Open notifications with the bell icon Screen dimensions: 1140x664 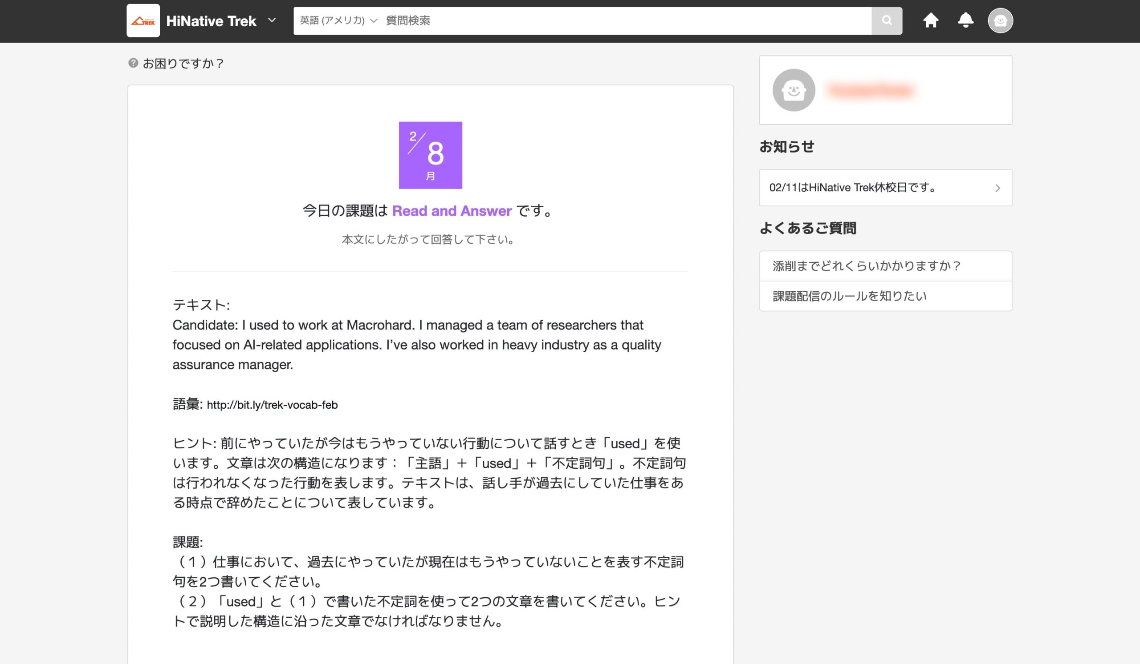click(x=965, y=20)
